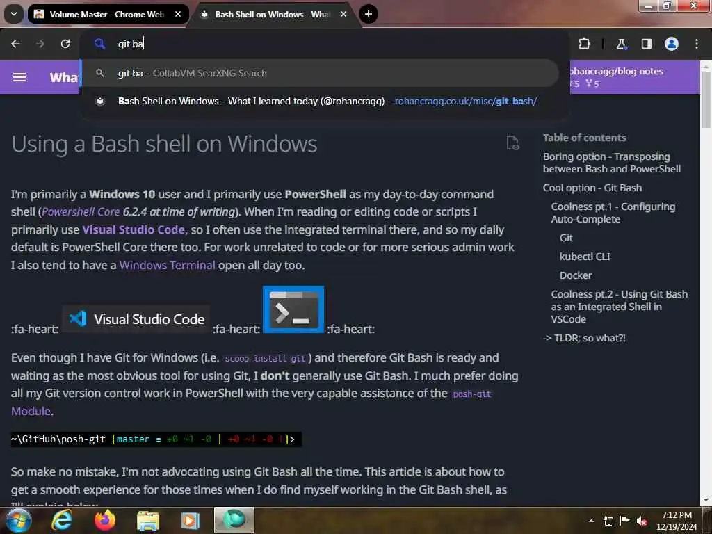This screenshot has height=534, width=712.
Task: Click the edit page icon beside heading
Action: [x=512, y=143]
